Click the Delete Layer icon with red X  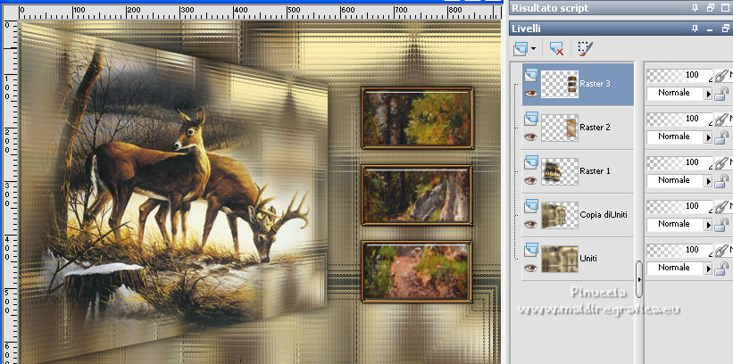click(x=556, y=48)
